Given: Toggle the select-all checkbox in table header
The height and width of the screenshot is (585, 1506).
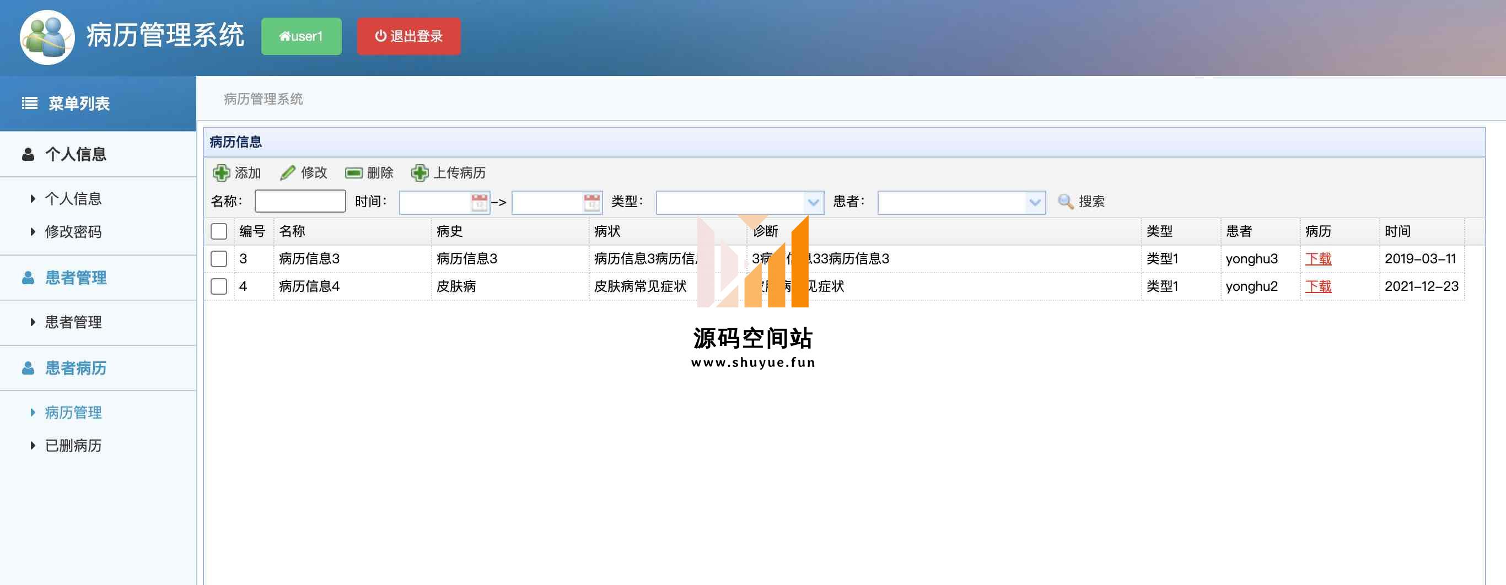Looking at the screenshot, I should tap(219, 231).
